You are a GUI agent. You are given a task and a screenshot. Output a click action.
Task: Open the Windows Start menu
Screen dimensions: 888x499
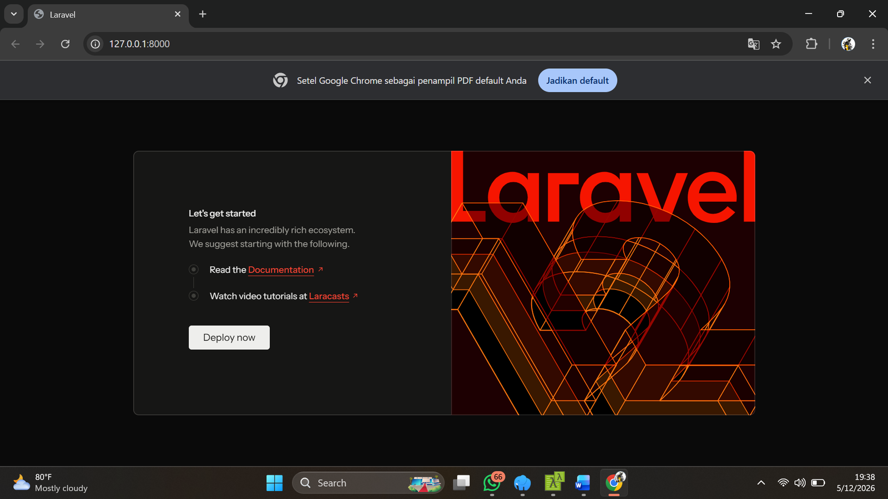pos(274,483)
